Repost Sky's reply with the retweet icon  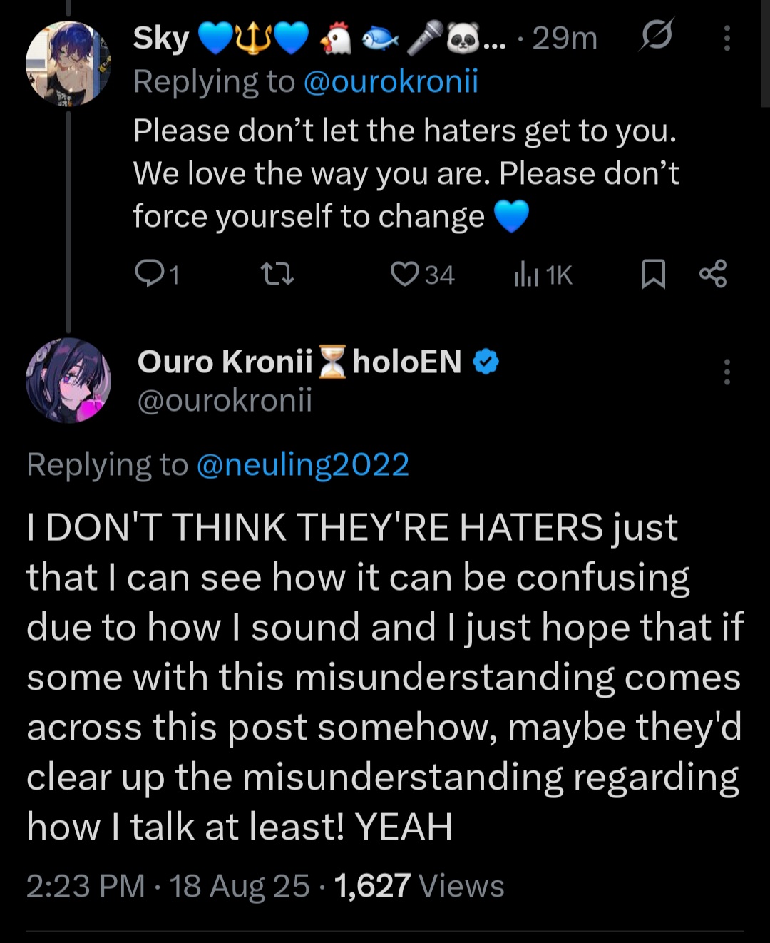277,274
